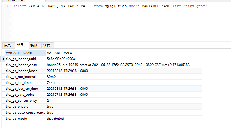Select the tikv_gc_auto_concurrency name cell
The height and width of the screenshot is (128, 231).
25,113
